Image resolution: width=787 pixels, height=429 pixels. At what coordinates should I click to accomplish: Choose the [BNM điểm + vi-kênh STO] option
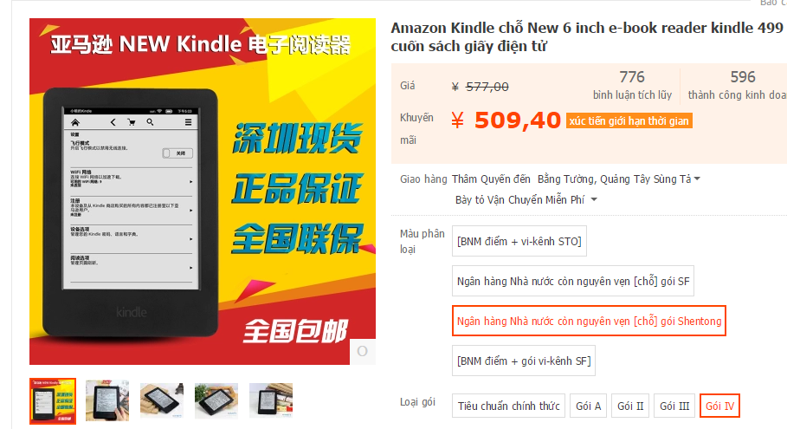(x=519, y=241)
